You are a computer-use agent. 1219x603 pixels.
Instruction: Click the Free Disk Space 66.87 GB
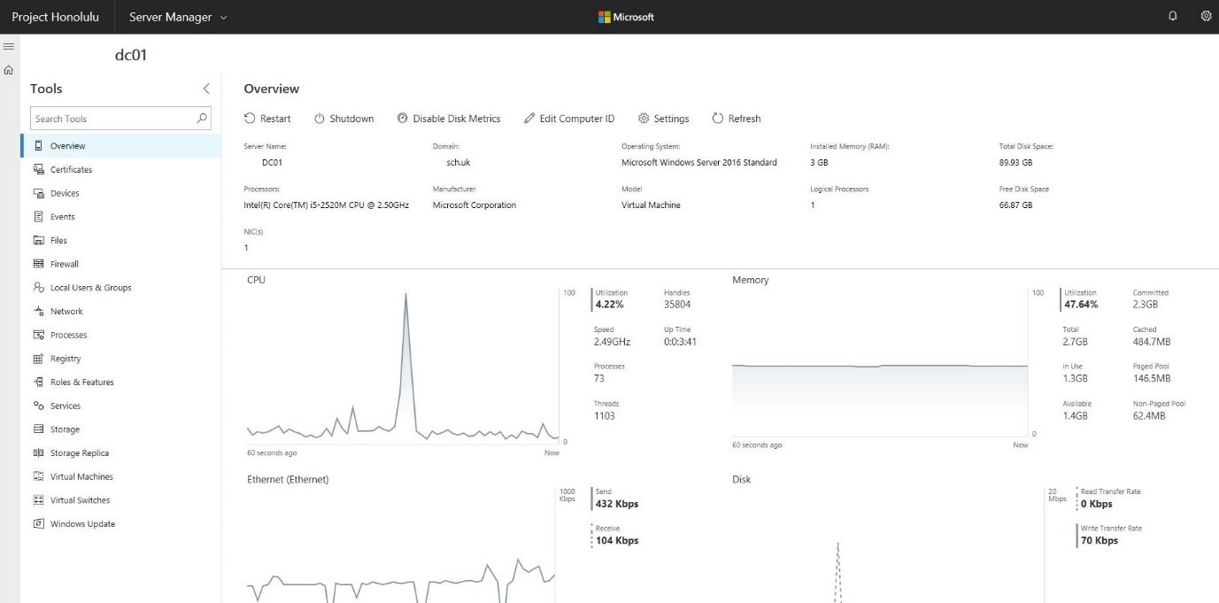click(1015, 205)
